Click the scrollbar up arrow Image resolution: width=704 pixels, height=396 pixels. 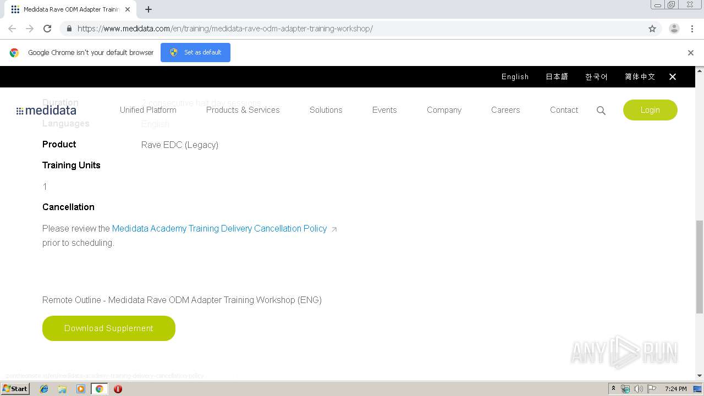(700, 70)
